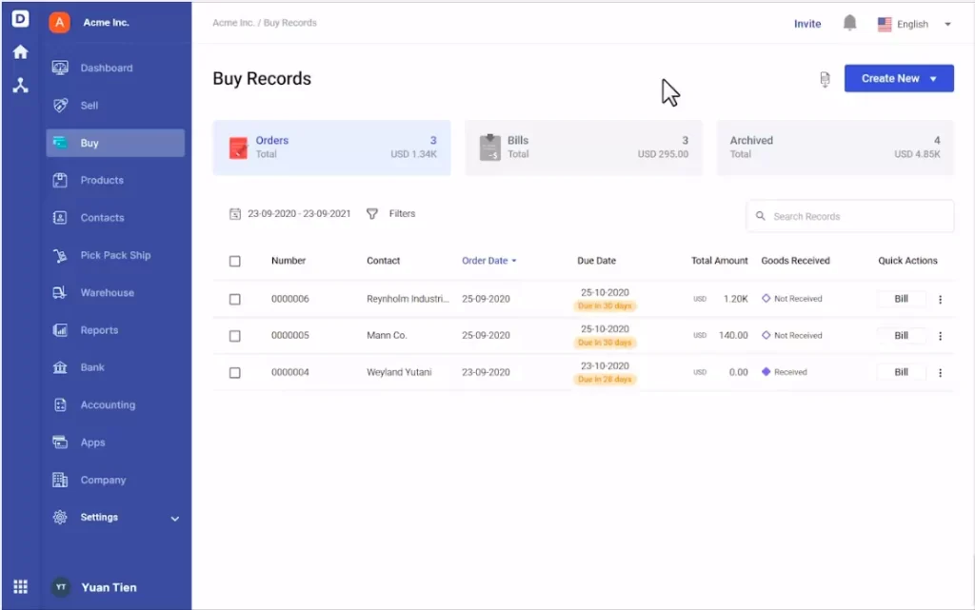The width and height of the screenshot is (975, 610).
Task: Click Not Received status for order 0000006
Action: [x=791, y=299]
